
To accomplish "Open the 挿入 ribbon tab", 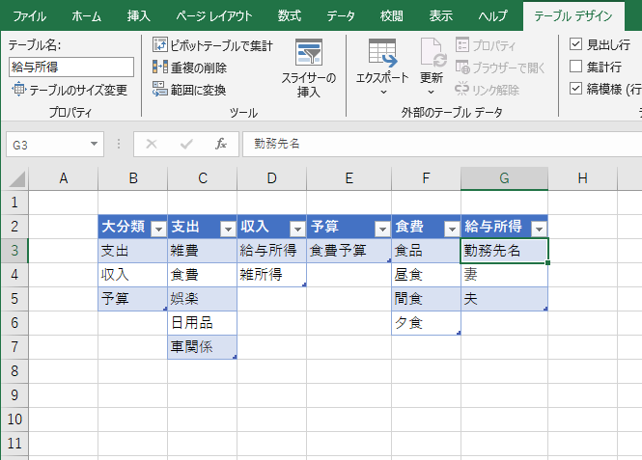I will pyautogui.click(x=138, y=16).
